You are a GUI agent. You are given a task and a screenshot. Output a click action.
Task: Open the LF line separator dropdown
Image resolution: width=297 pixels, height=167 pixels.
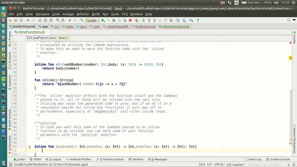pos(209,165)
